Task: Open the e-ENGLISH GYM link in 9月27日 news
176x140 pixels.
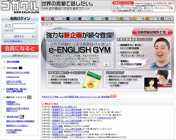Action: click(x=104, y=118)
